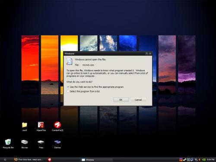Click the Cancel button
This screenshot has width=216, height=162.
point(138,100)
